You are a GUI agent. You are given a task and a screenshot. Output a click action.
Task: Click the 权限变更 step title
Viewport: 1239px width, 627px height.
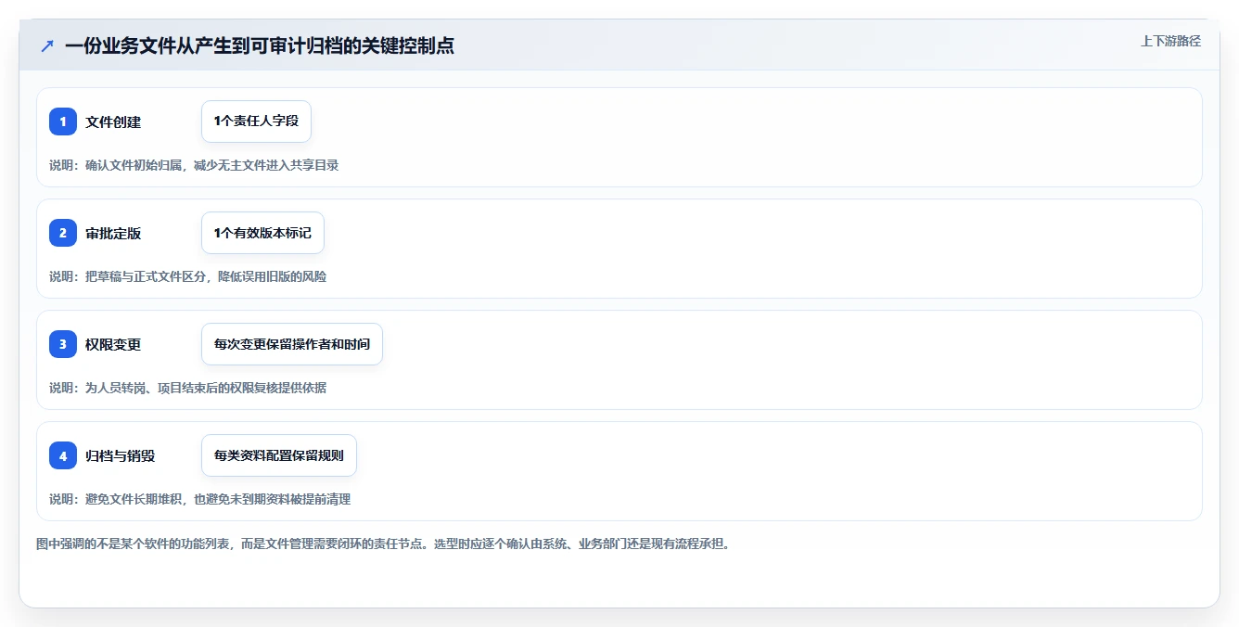[x=113, y=344]
